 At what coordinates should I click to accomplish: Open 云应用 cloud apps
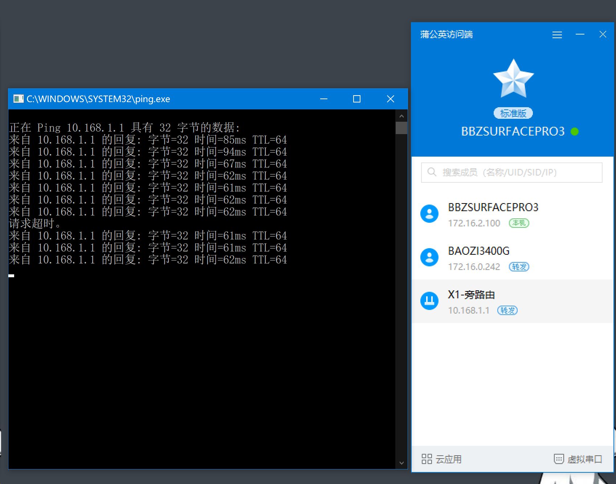(441, 459)
